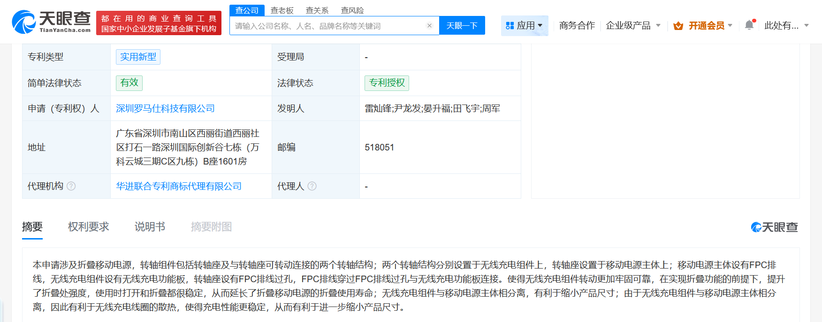822x322 pixels.
Task: Clear the search box with the x icon
Action: (429, 26)
